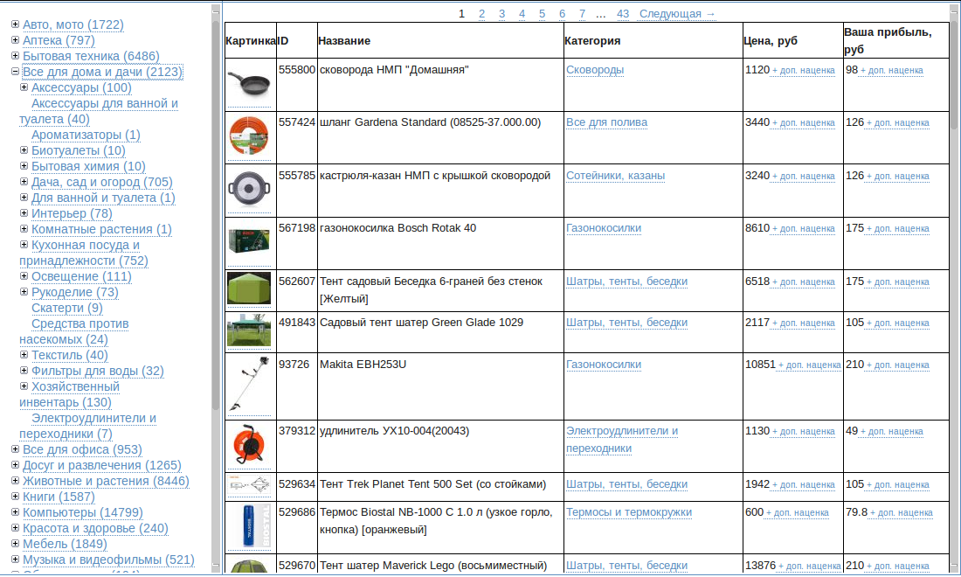961x577 pixels.
Task: Open Фильтры для воды (32) category
Action: [98, 371]
